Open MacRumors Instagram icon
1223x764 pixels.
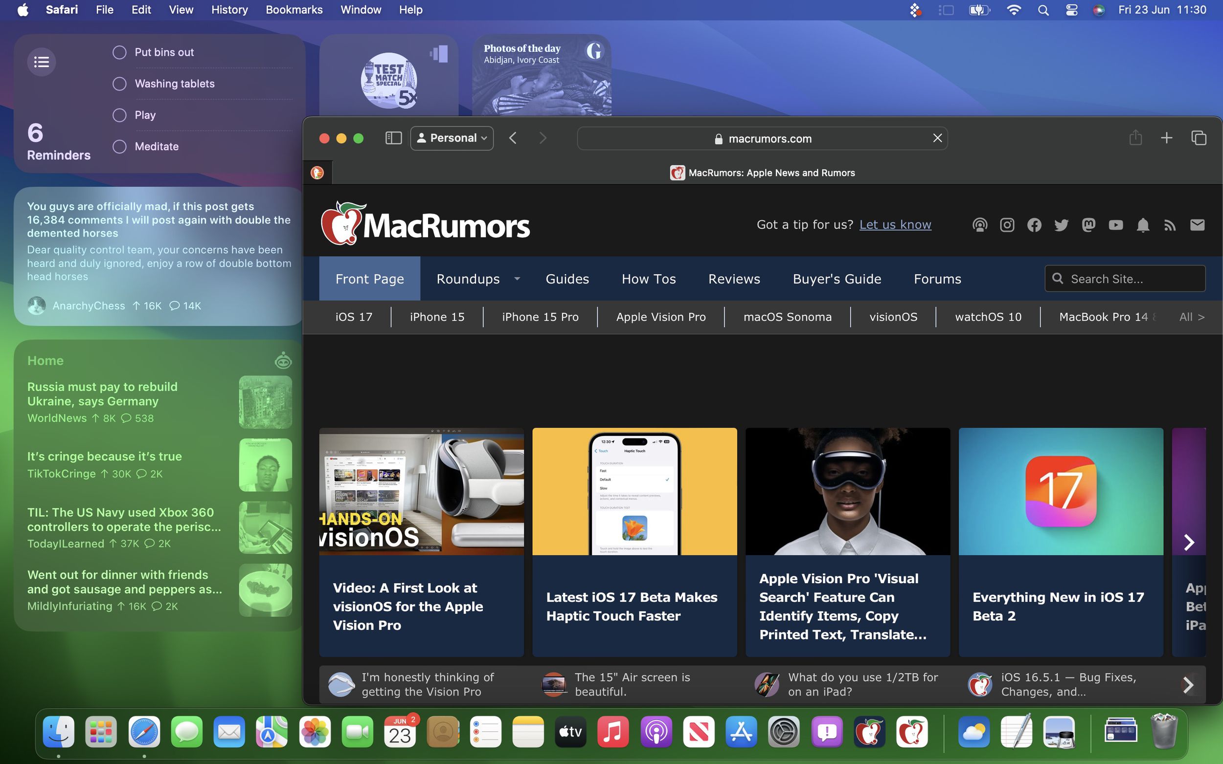click(x=1007, y=225)
